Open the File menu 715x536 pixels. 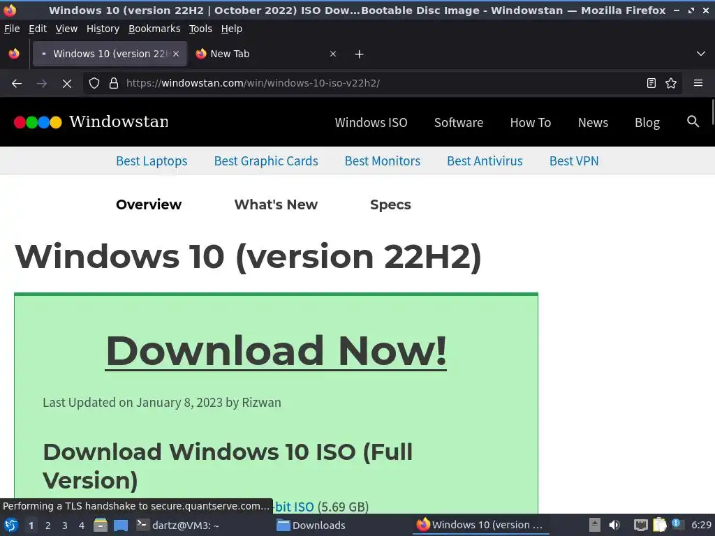click(12, 29)
